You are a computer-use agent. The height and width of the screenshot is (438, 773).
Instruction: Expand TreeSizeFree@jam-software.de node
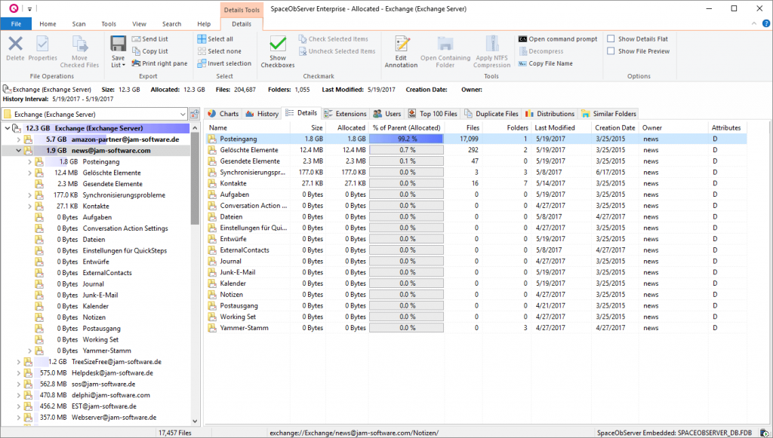[x=19, y=362]
